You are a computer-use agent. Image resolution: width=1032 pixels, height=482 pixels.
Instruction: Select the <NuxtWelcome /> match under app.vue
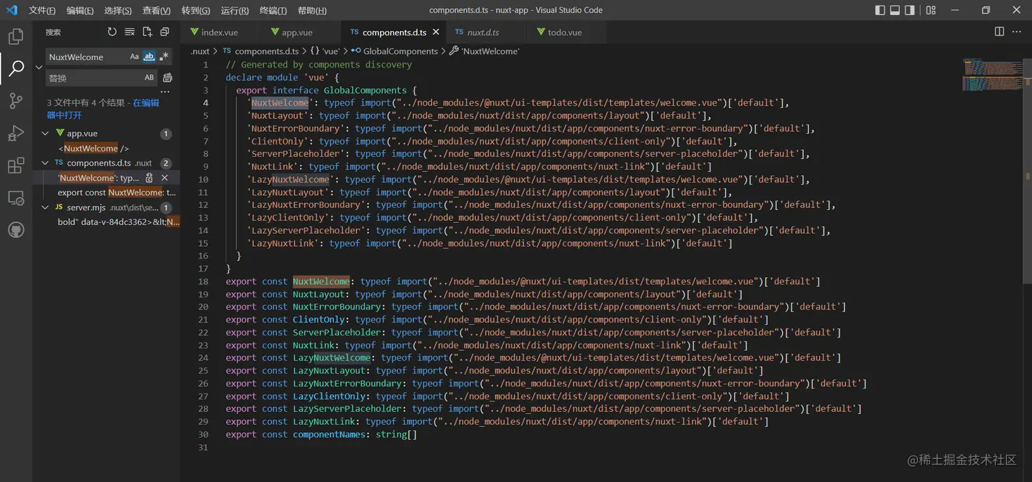tap(94, 148)
